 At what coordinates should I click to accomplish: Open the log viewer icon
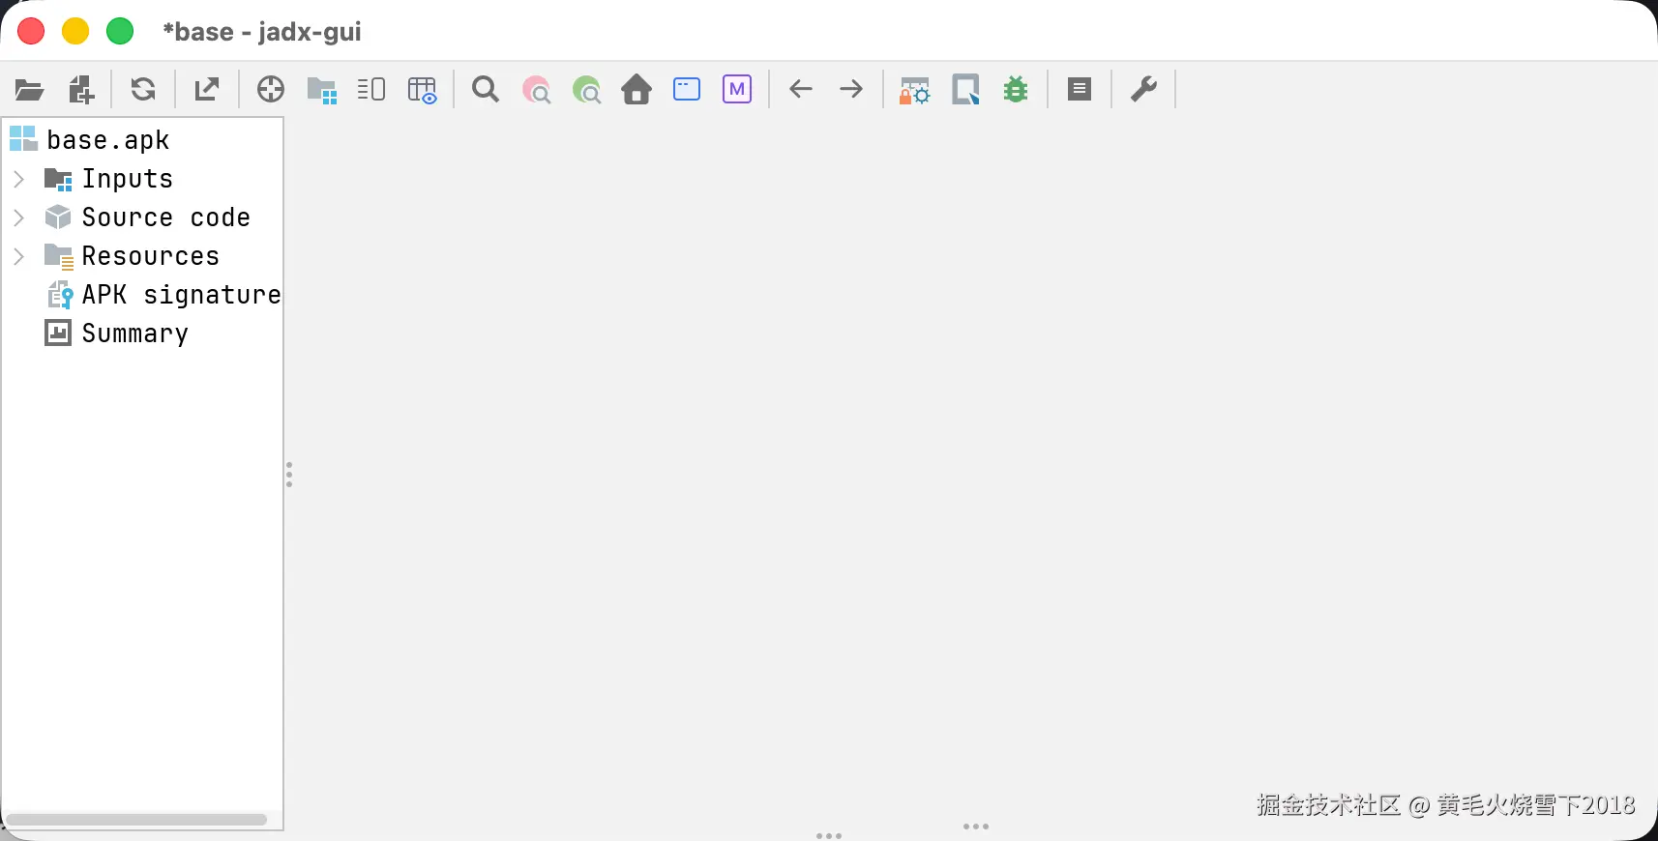click(1080, 90)
